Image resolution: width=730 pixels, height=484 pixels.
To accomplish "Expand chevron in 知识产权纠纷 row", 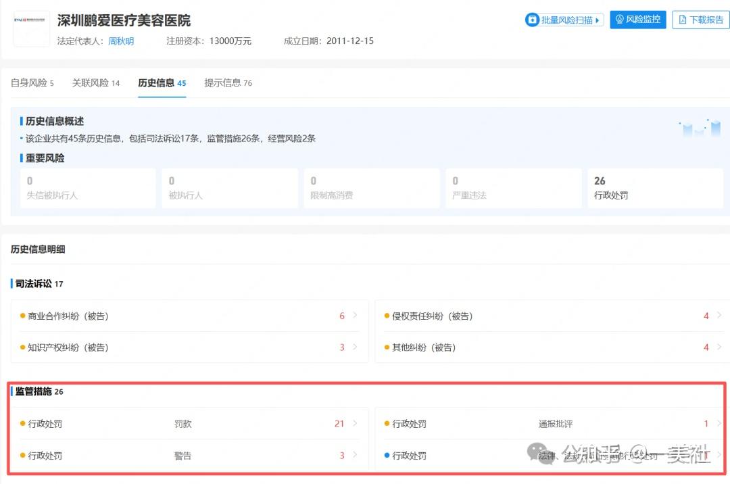I will [x=356, y=347].
